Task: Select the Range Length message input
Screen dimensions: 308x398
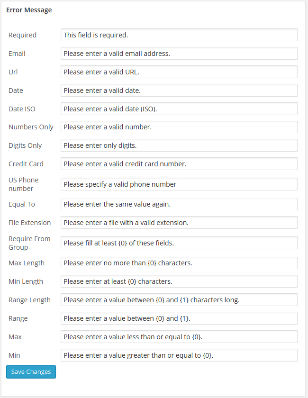Action: point(179,300)
